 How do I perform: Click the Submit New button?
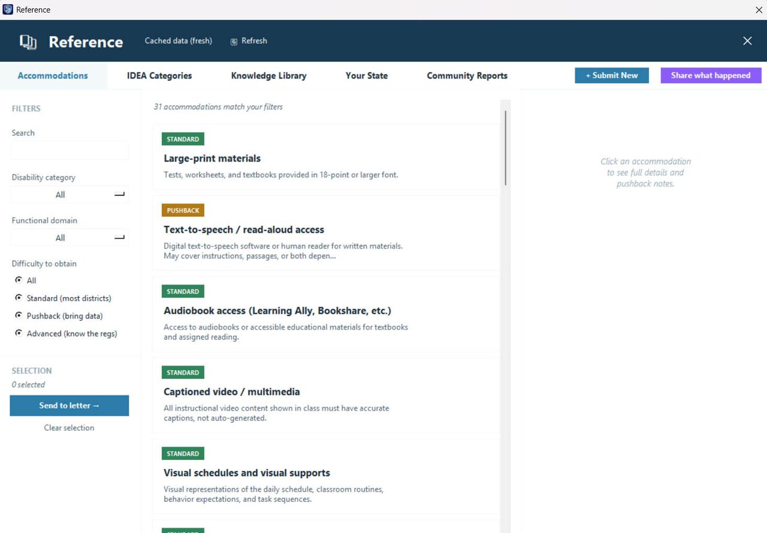tap(612, 75)
